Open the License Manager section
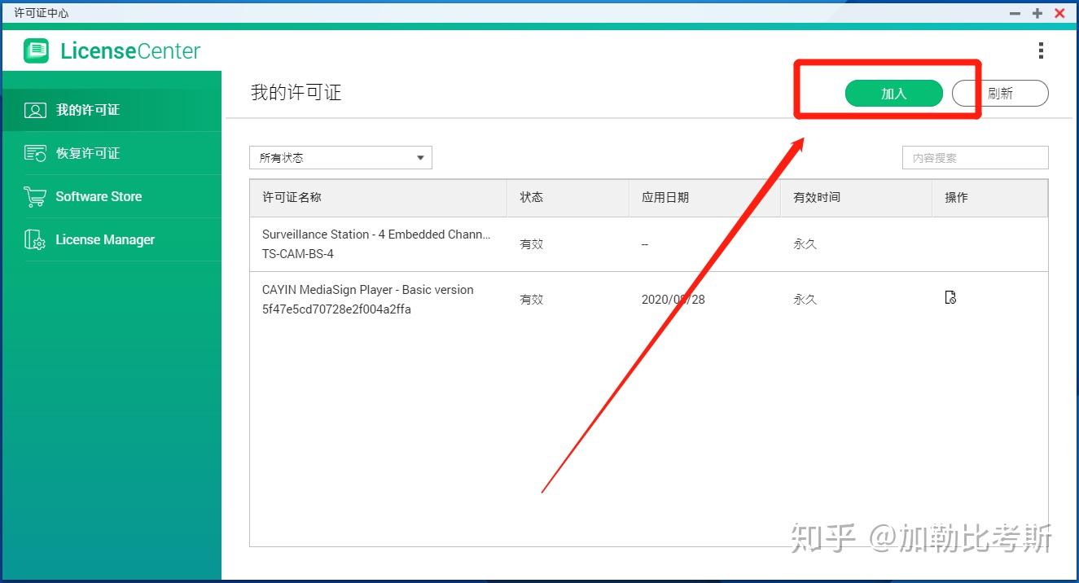Viewport: 1079px width, 583px height. click(104, 239)
